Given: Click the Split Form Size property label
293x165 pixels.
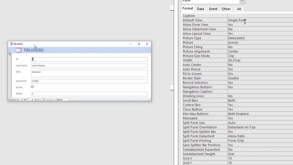Looking at the screenshot, I should pos(194,123).
